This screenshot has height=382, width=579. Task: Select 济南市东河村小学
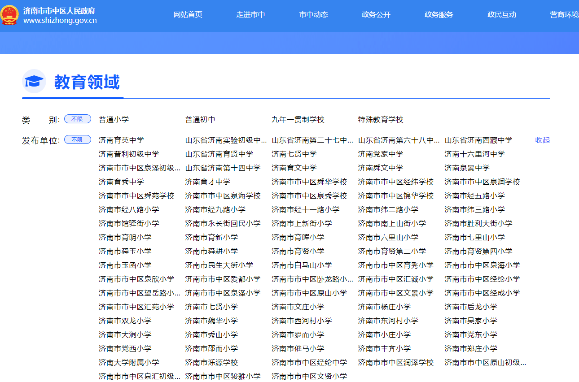[x=388, y=321]
